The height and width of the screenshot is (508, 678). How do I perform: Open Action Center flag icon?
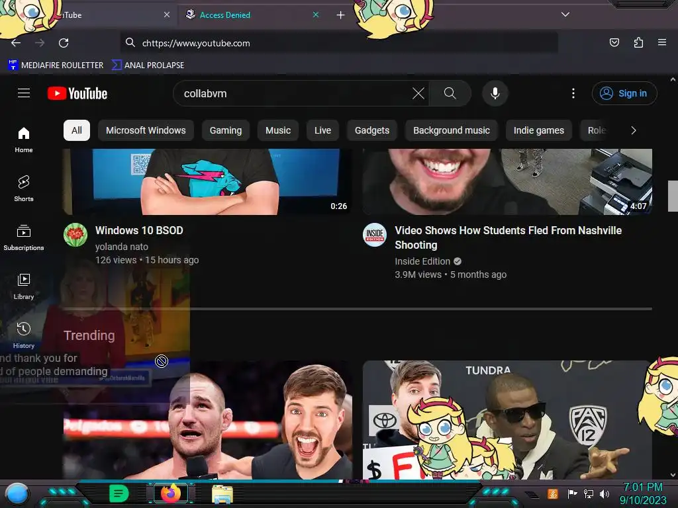click(x=573, y=493)
